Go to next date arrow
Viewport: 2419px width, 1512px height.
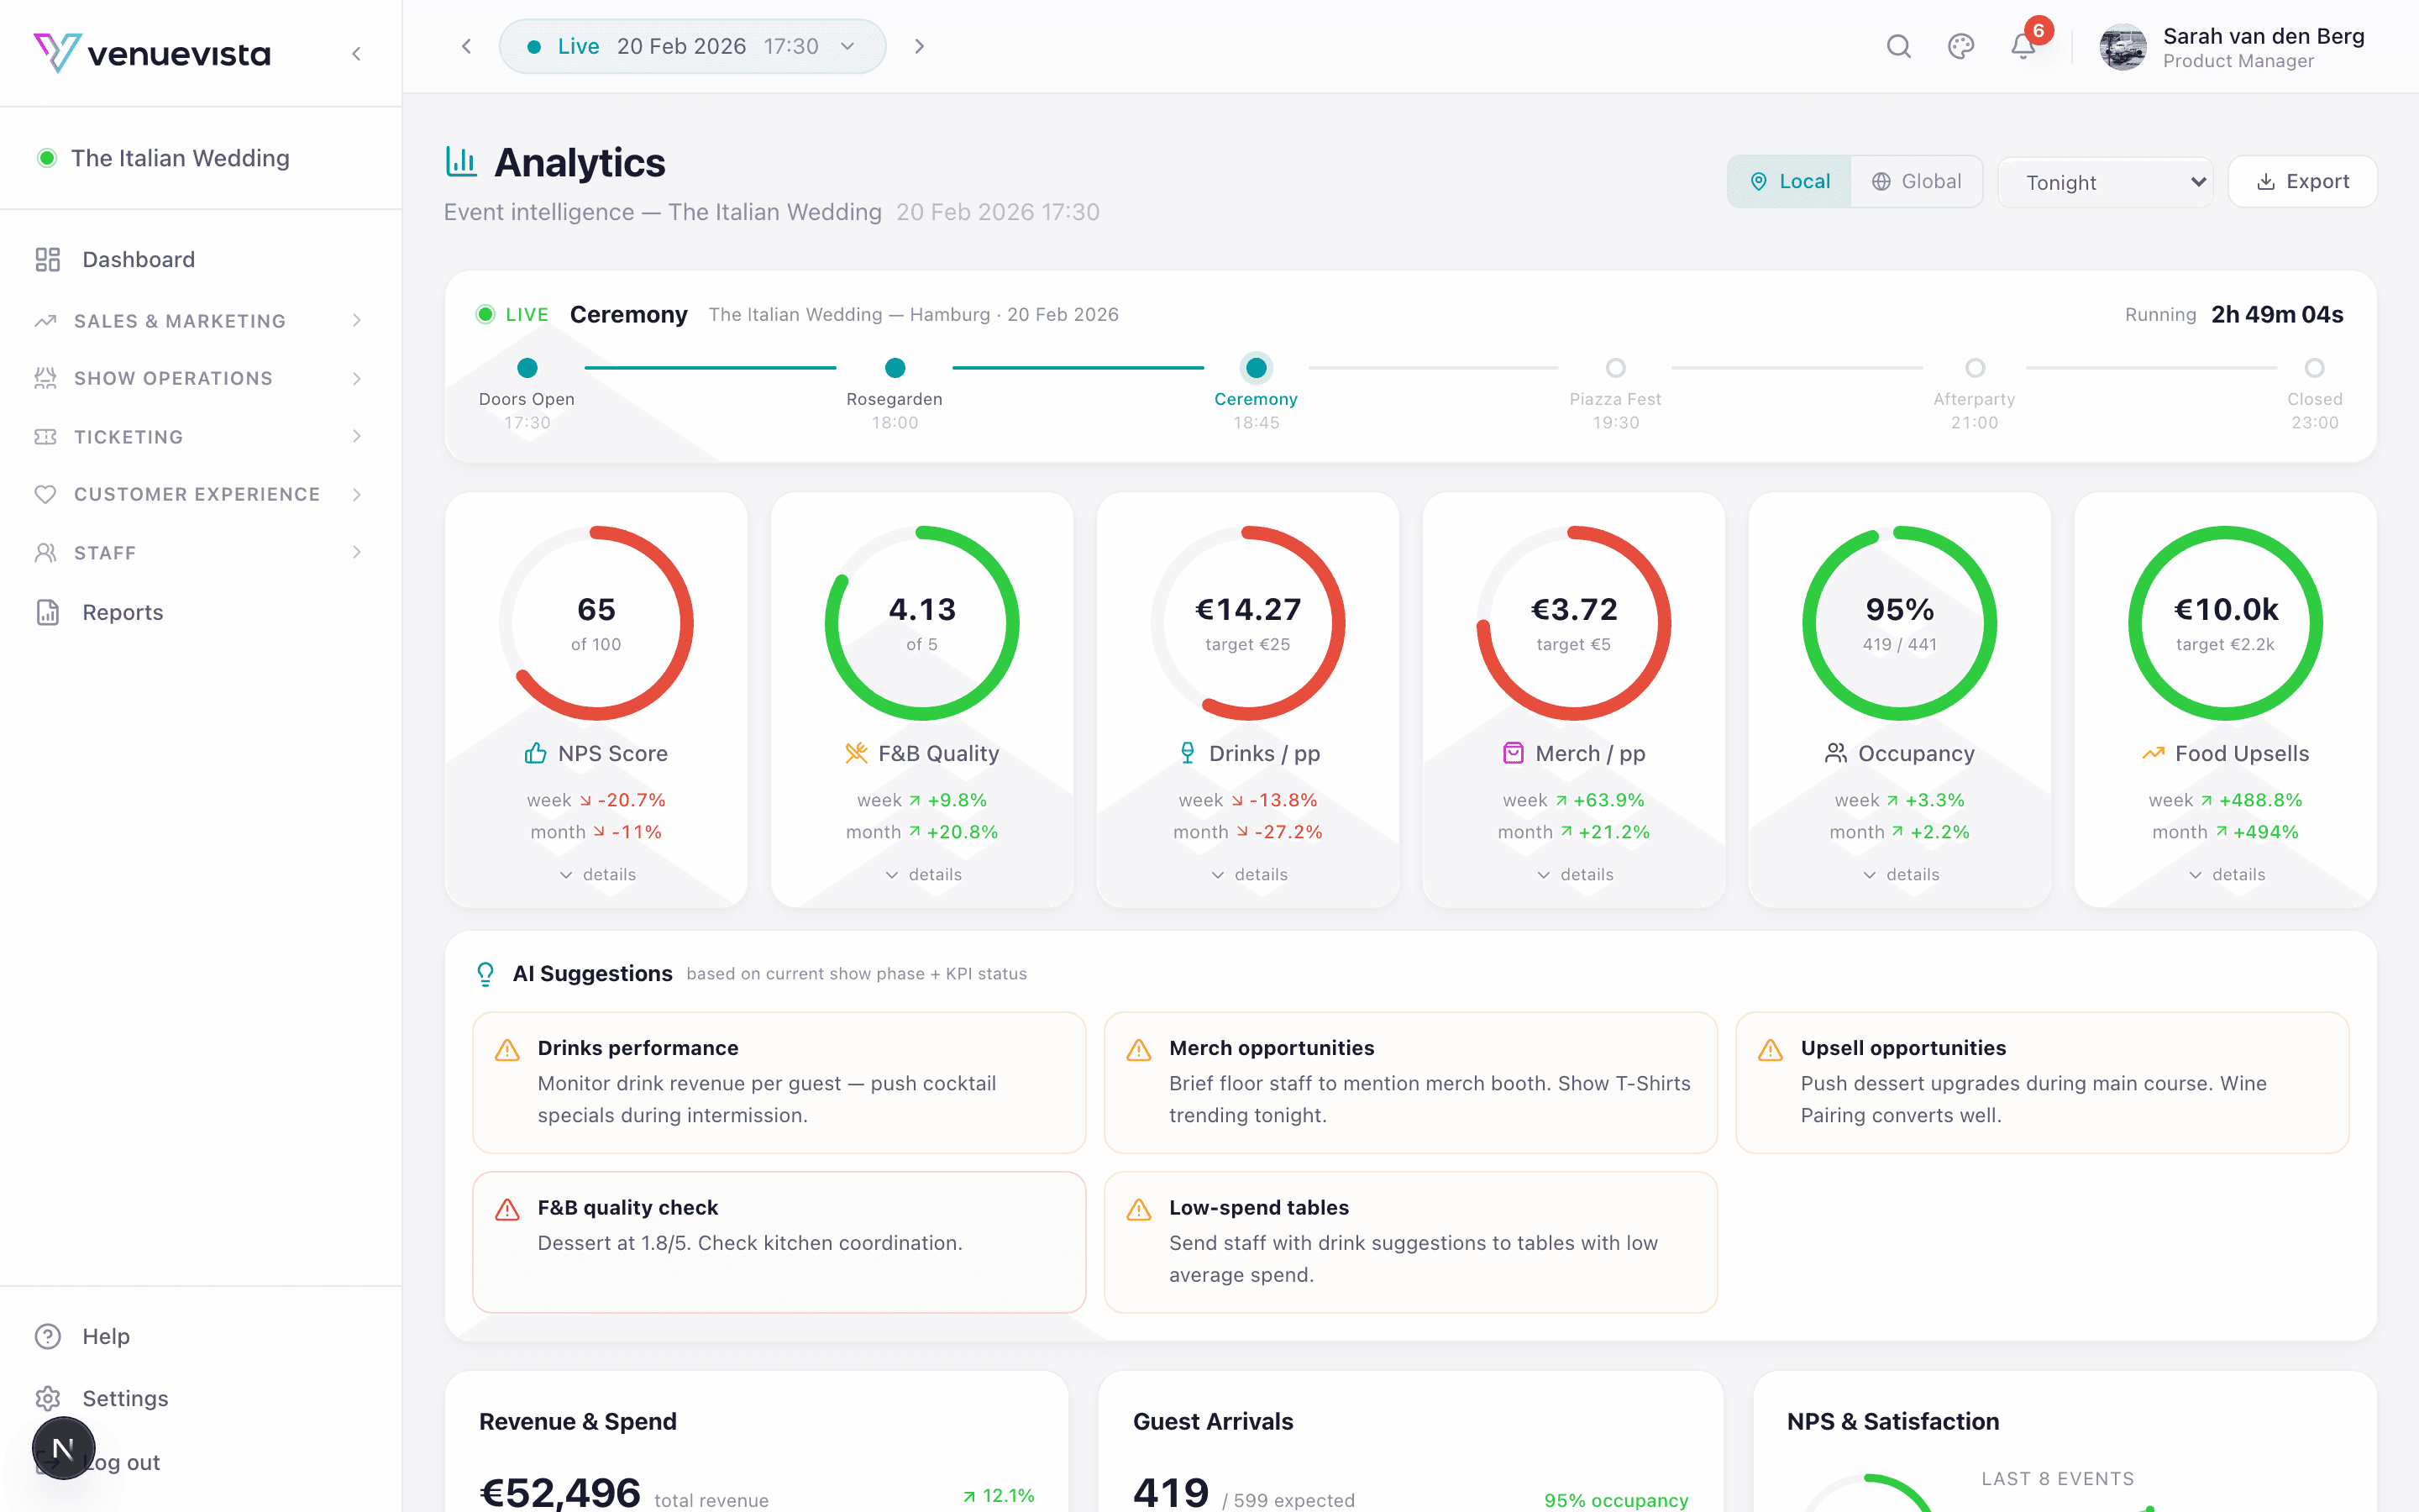(920, 47)
